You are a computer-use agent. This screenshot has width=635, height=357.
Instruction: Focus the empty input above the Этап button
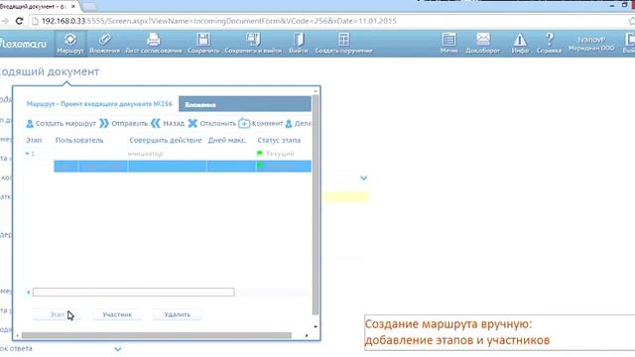pyautogui.click(x=133, y=292)
